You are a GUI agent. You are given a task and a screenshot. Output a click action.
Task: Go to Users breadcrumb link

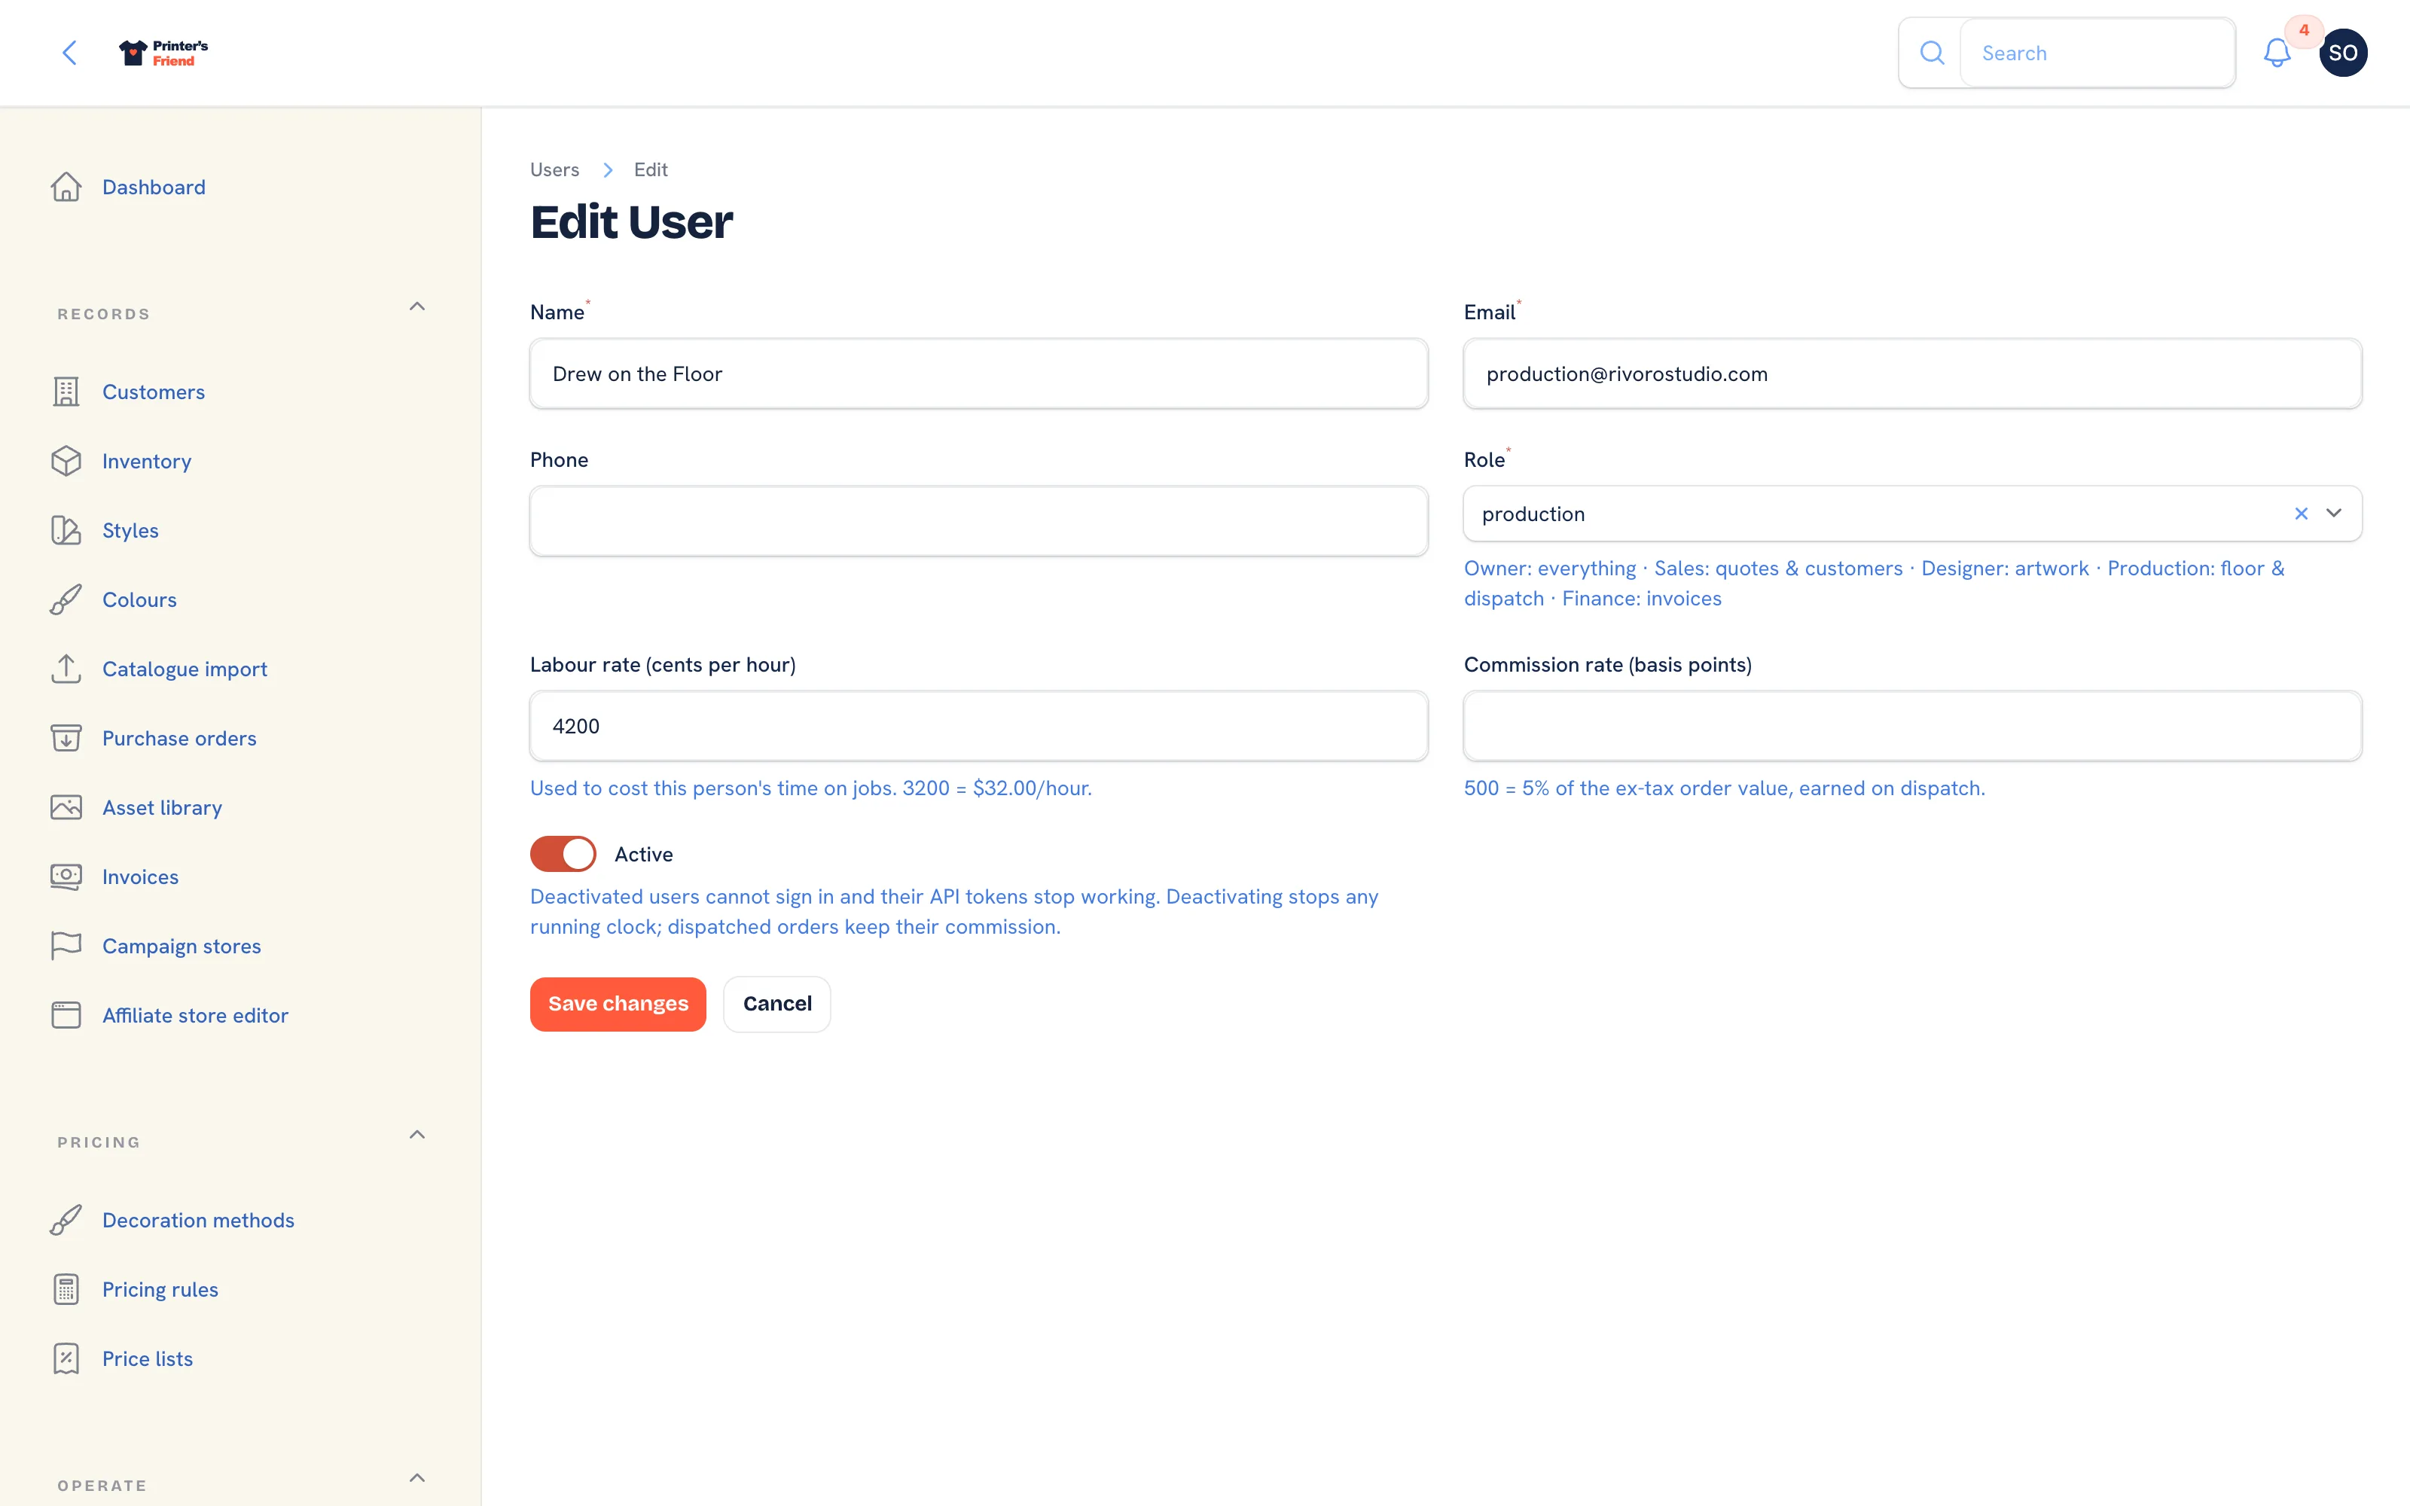point(554,169)
